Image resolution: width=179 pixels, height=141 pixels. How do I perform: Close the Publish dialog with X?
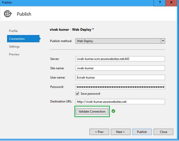point(171,3)
